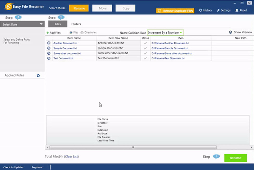
Task: Open the History panel
Action: point(205,10)
